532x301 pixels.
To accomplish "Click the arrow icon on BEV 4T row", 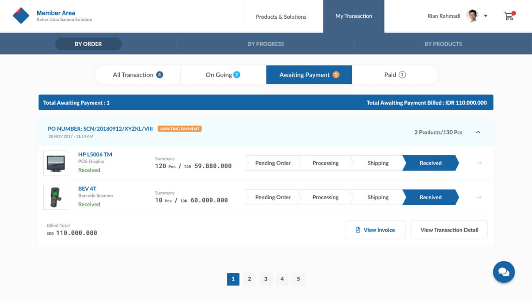I will 479,197.
